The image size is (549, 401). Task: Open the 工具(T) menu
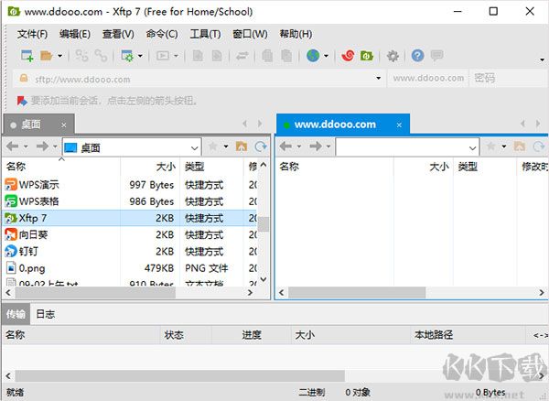205,34
